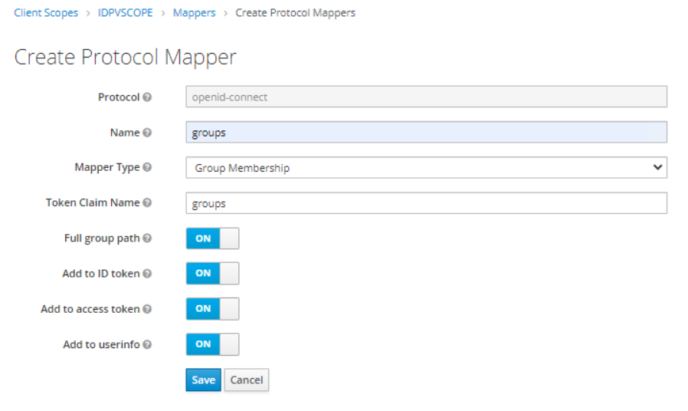
Task: Click the Token Claim Name label
Action: [93, 202]
